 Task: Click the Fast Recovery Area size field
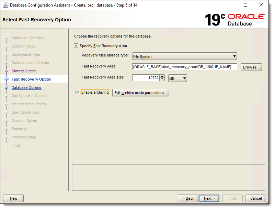pyautogui.click(x=146, y=78)
